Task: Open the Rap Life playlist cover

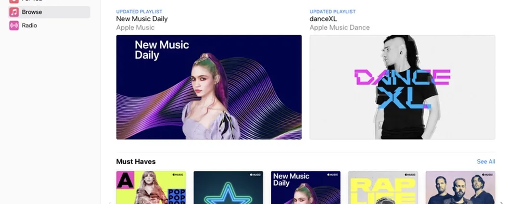Action: tap(383, 188)
